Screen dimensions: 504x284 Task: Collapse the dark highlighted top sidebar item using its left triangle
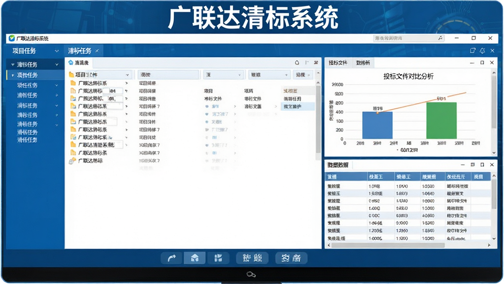[12, 65]
